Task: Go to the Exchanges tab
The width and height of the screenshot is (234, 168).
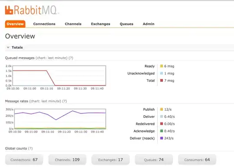Action: coord(101,24)
